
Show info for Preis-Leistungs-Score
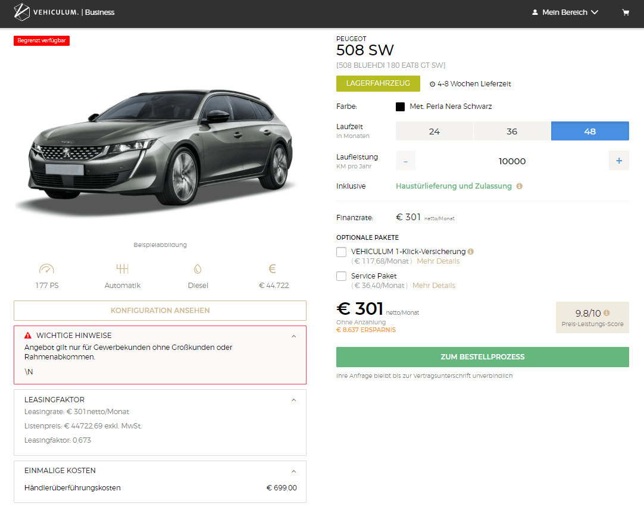[x=607, y=313]
